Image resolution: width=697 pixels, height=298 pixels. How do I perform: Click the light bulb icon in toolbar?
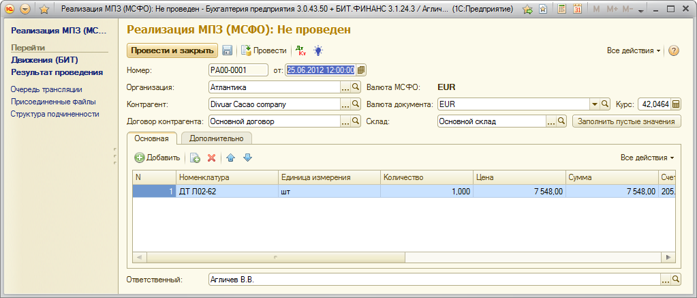tap(317, 51)
